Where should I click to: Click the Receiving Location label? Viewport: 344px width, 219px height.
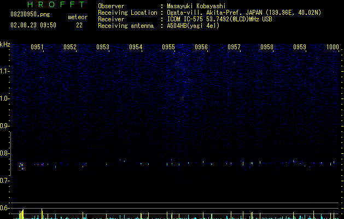(x=127, y=13)
